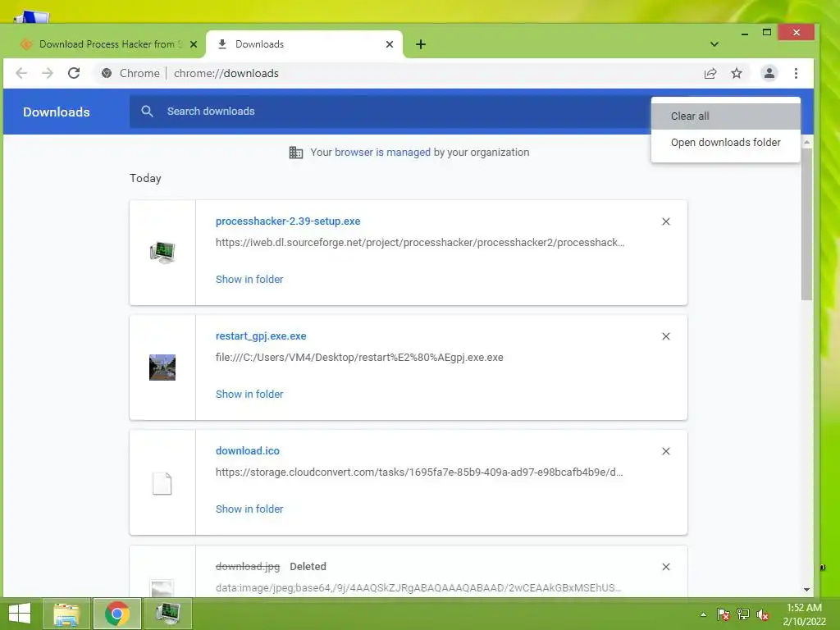Open restart_gpj.exe.exe file link
840x630 pixels.
[x=261, y=336]
